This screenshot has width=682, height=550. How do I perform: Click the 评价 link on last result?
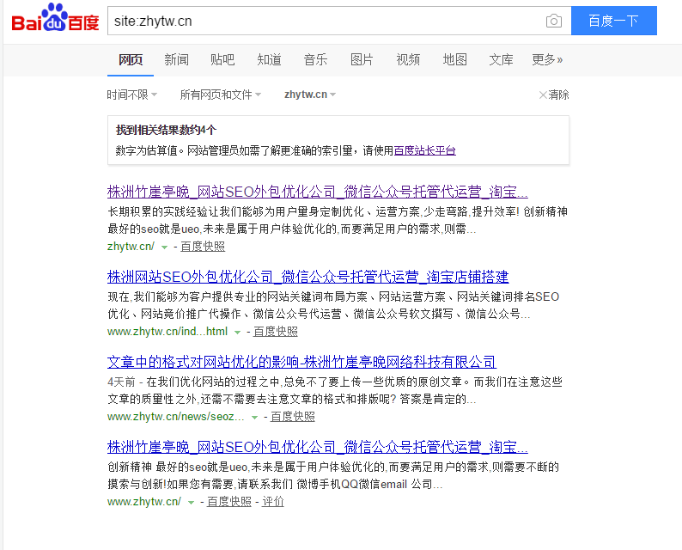[273, 502]
